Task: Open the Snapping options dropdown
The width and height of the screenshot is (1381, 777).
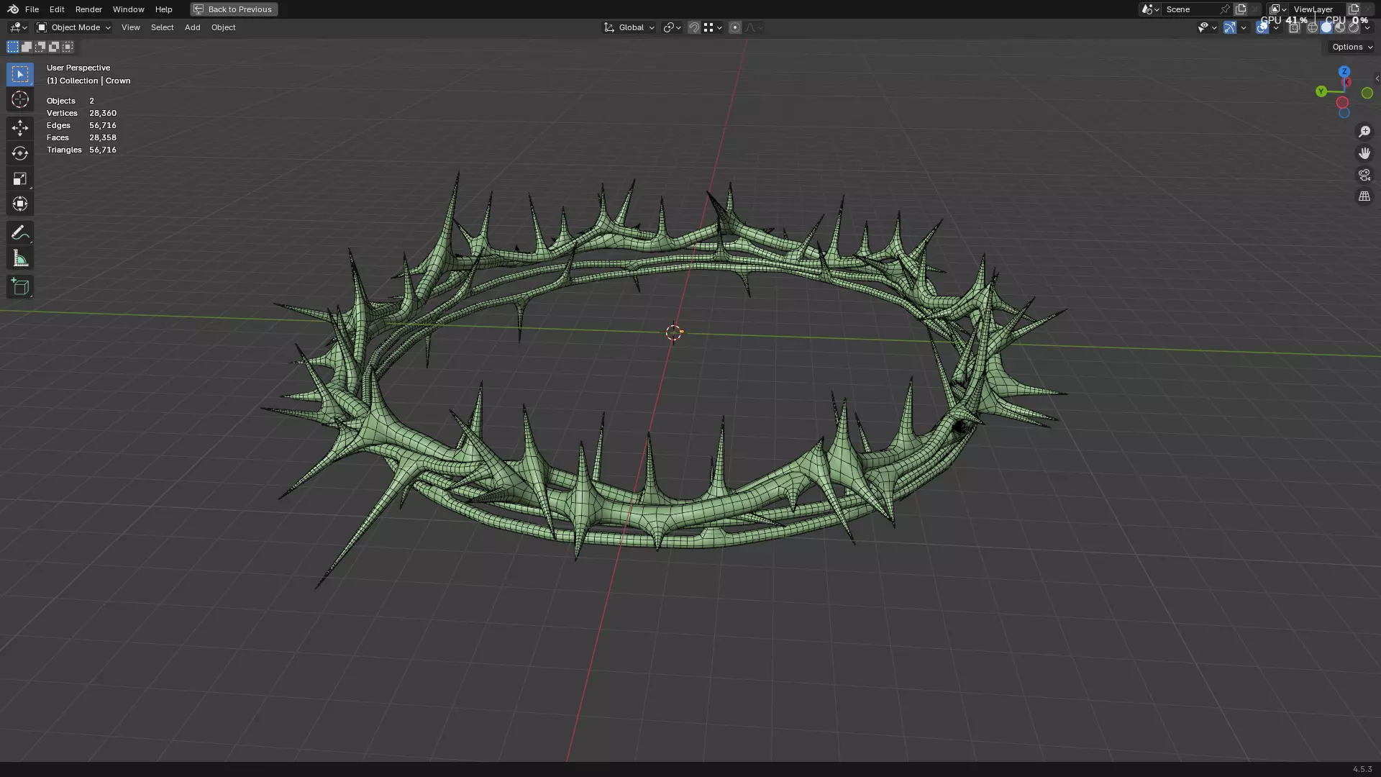Action: point(713,27)
